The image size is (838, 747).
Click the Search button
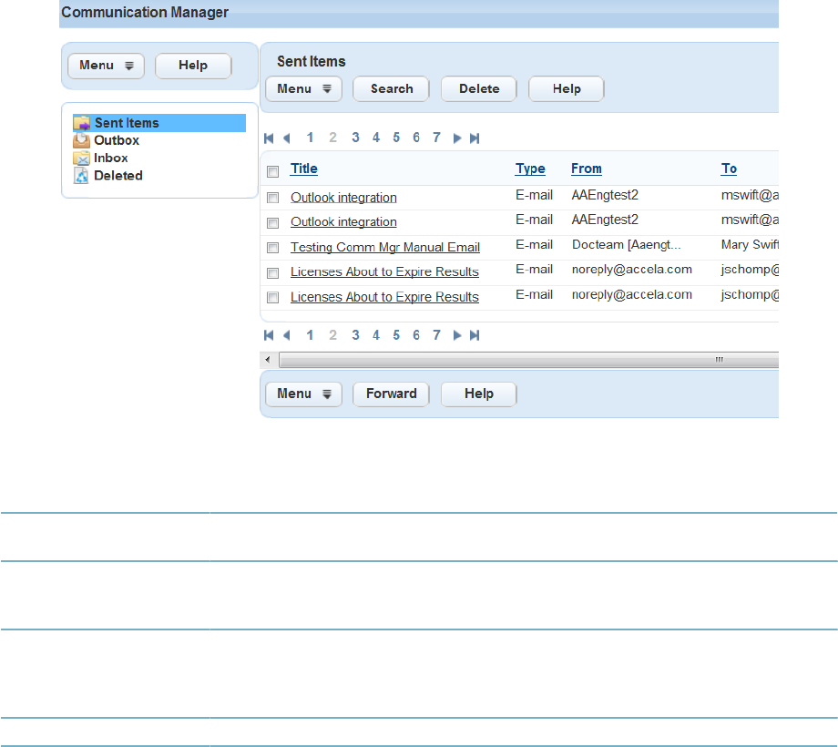point(391,89)
